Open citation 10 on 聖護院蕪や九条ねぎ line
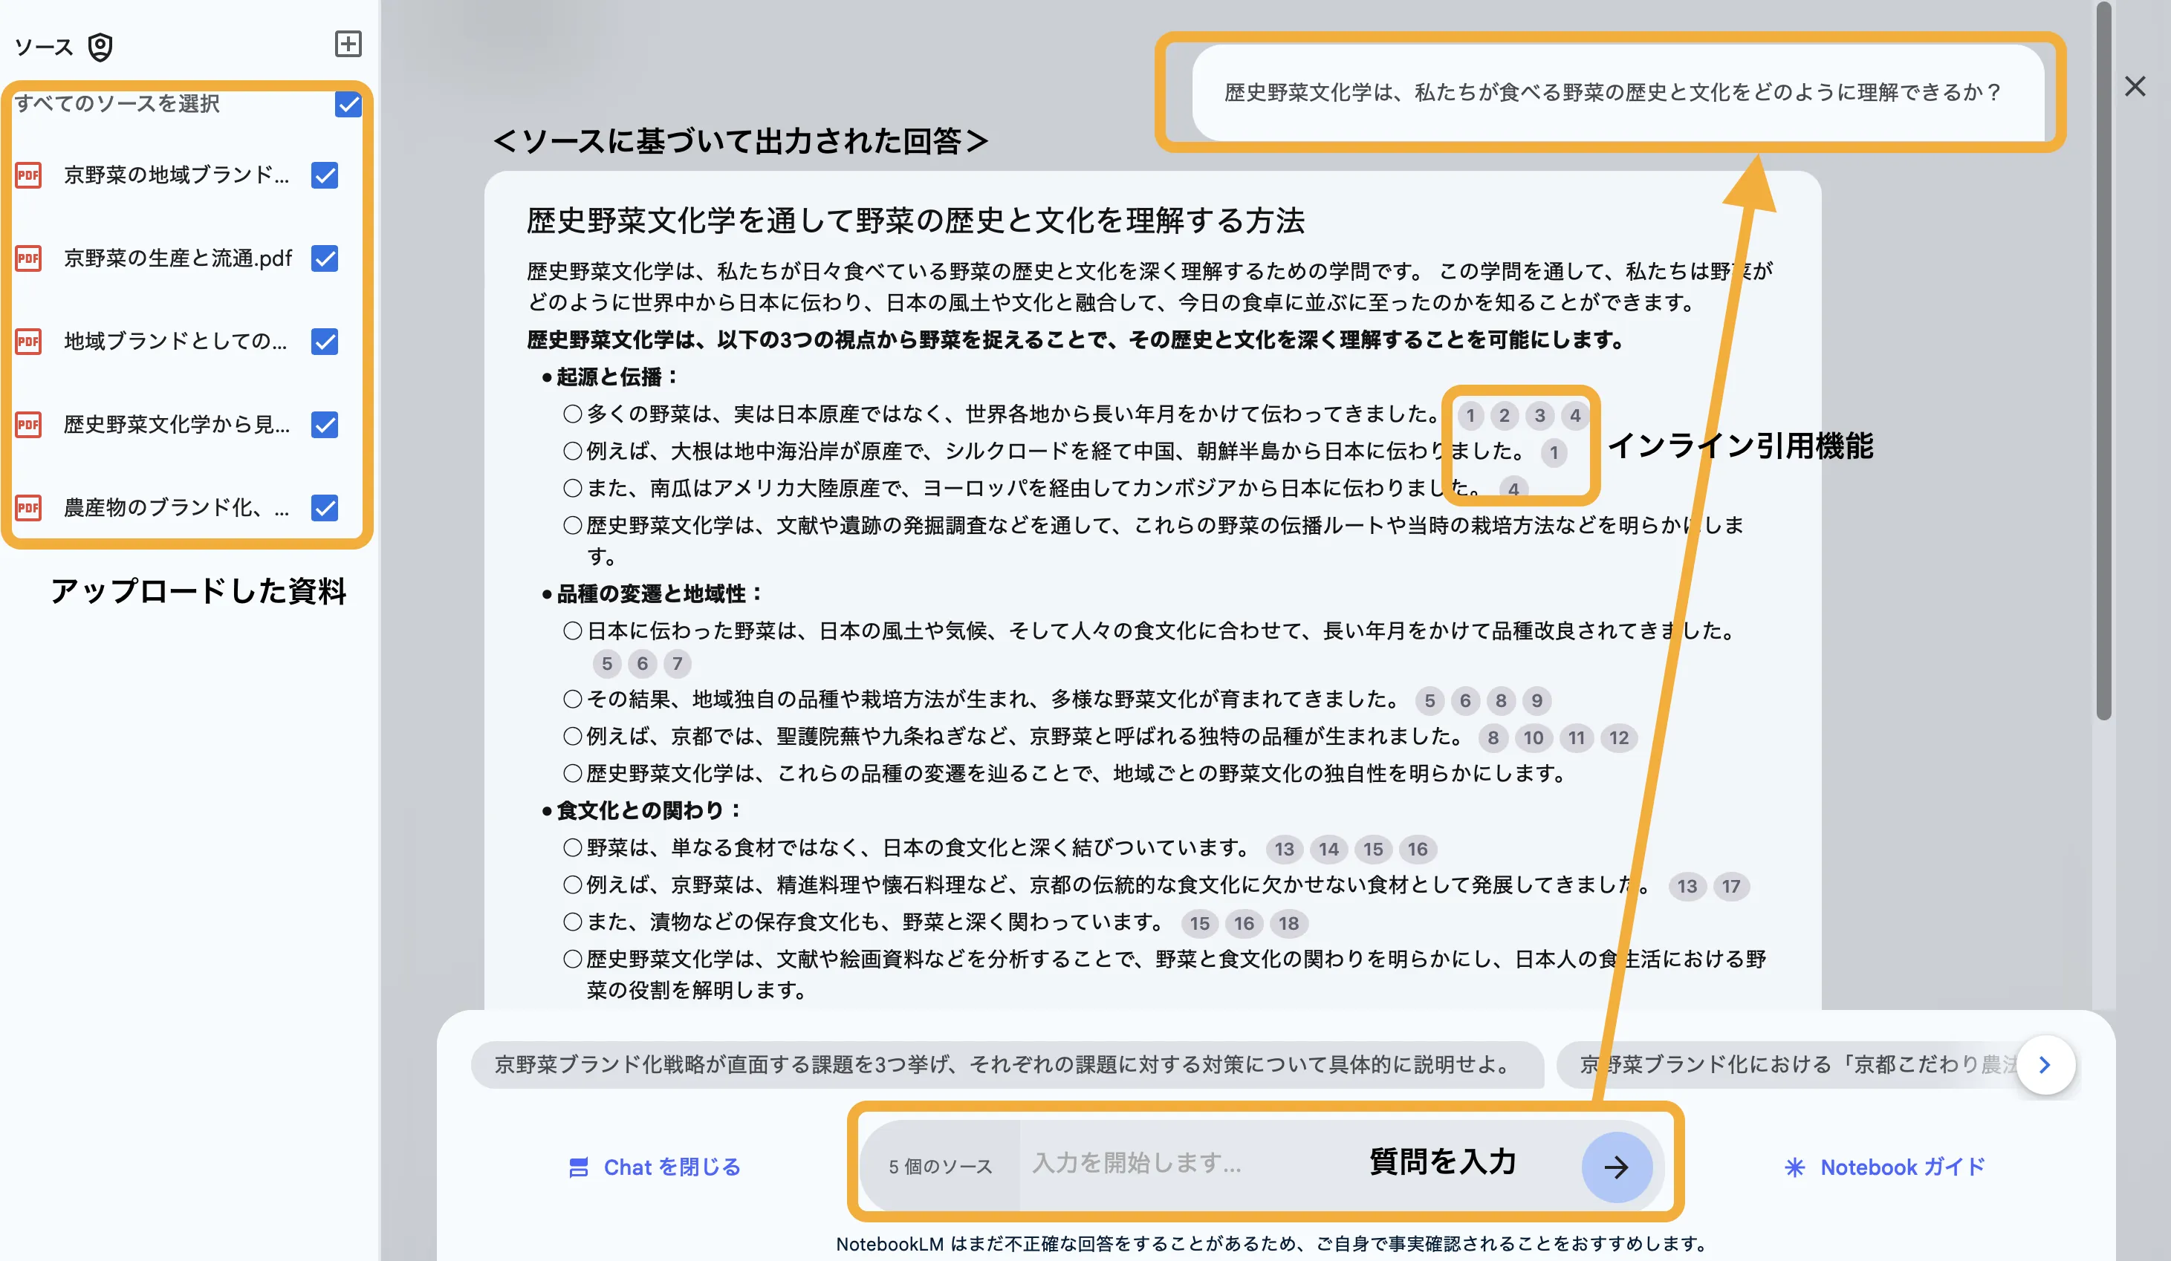2171x1261 pixels. click(x=1534, y=738)
